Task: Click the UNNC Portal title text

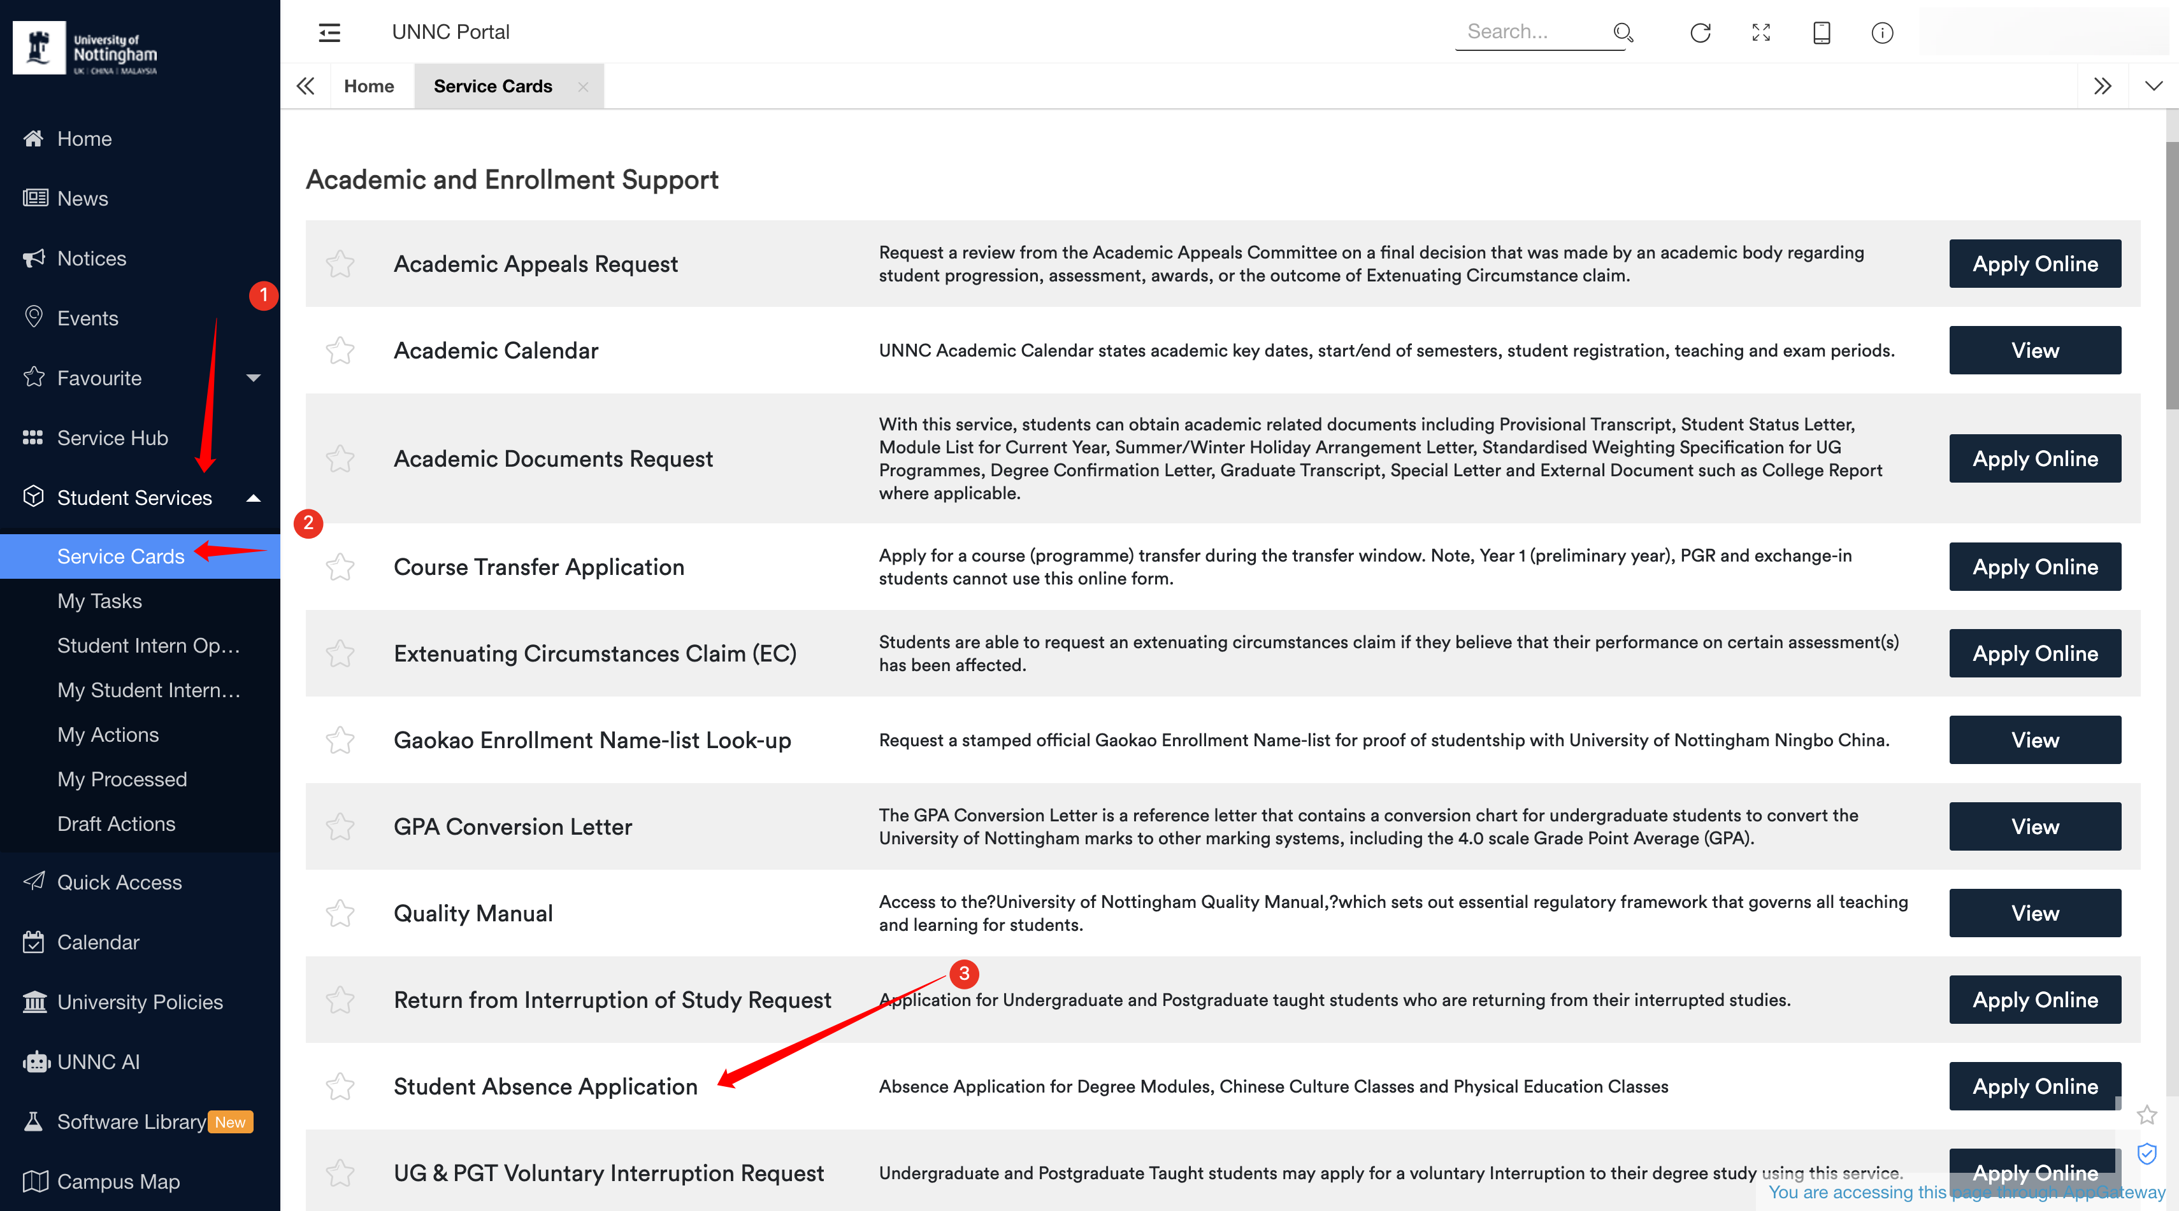Action: [x=451, y=32]
